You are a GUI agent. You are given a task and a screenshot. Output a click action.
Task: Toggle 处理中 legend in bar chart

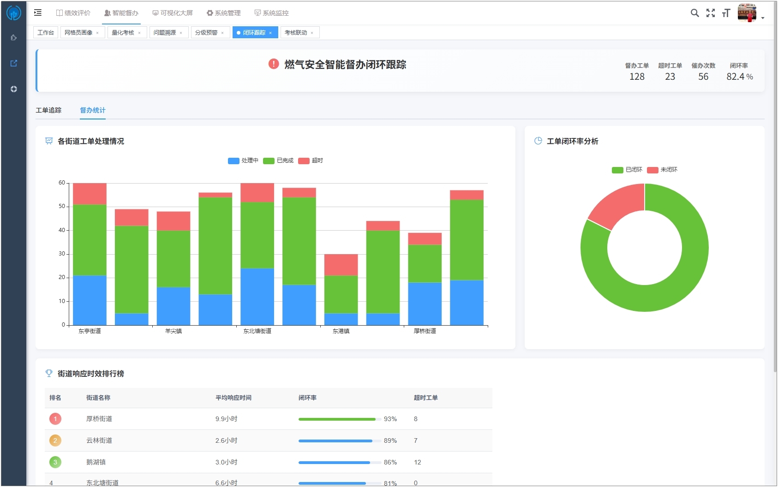click(243, 161)
